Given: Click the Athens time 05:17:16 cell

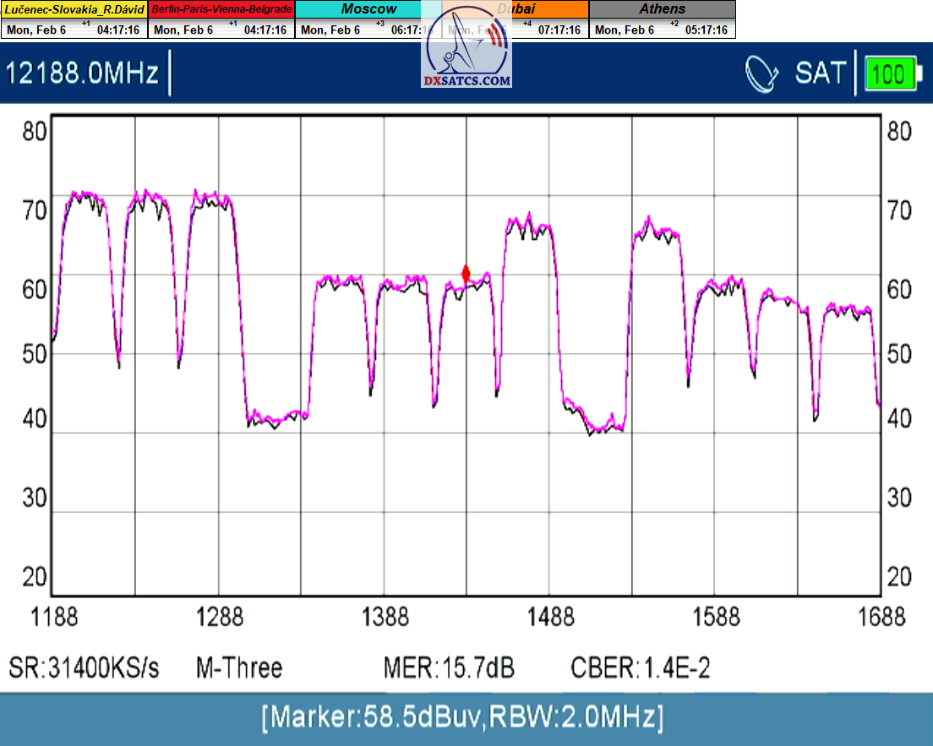Looking at the screenshot, I should (706, 30).
